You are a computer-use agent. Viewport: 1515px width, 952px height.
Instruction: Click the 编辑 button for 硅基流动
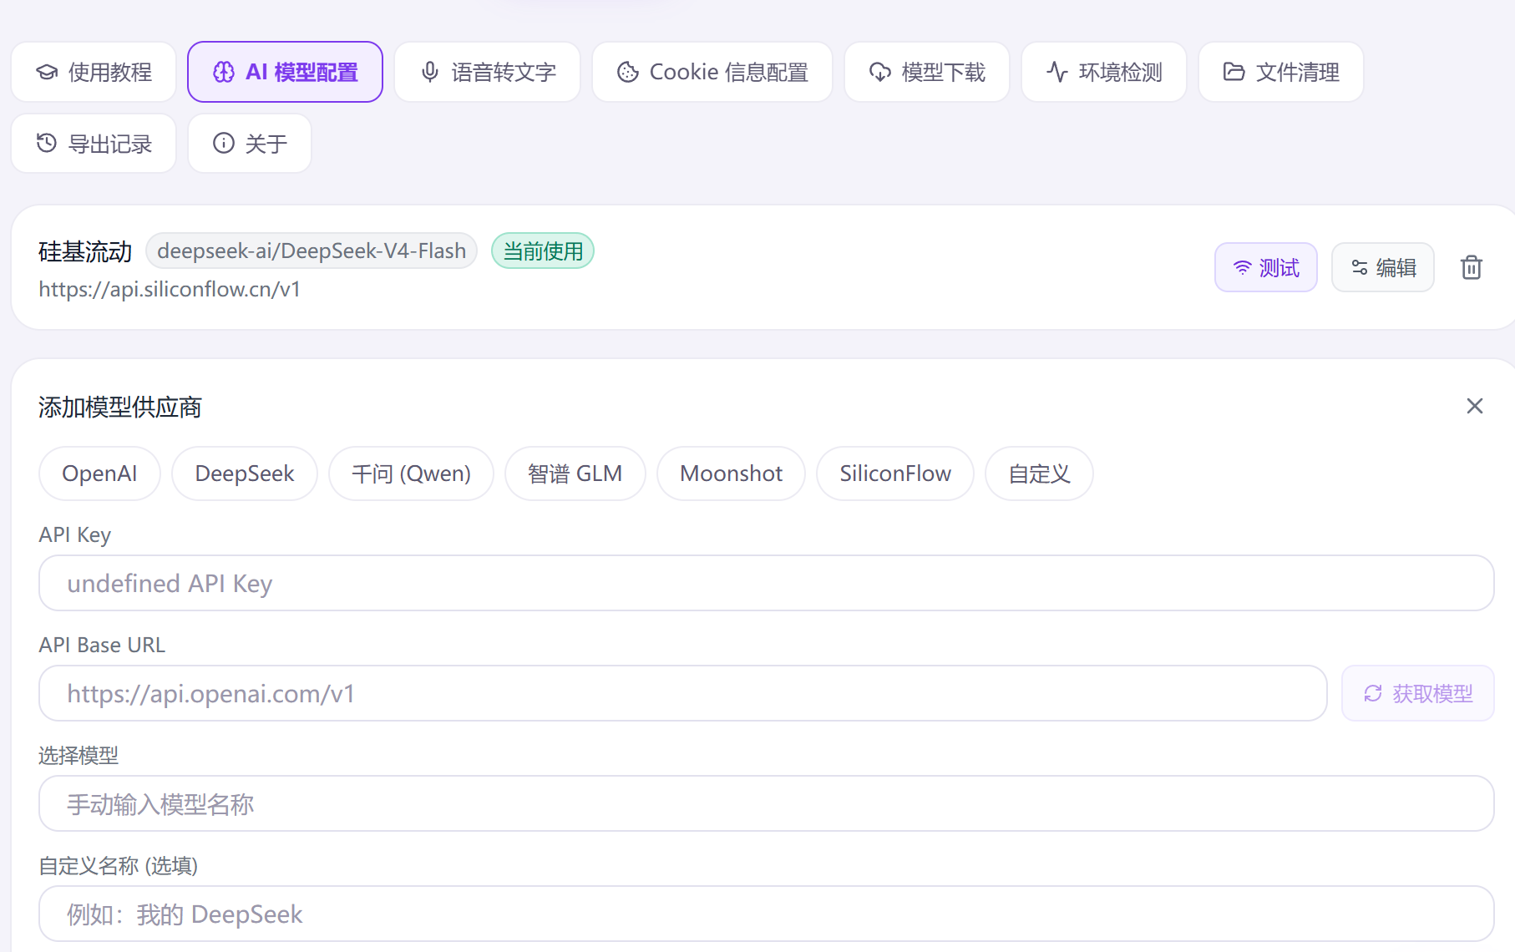(x=1382, y=267)
